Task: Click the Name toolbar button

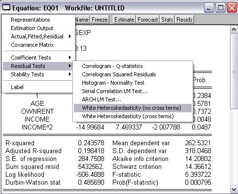Action: (x=82, y=20)
